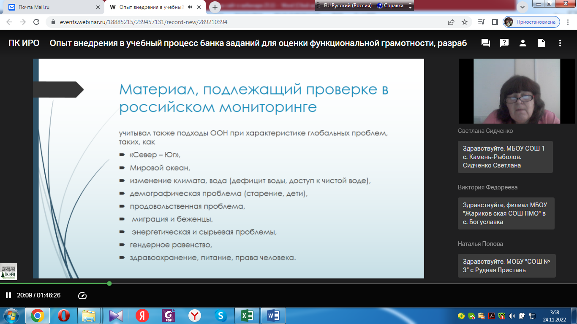Open the files document icon
This screenshot has height=324, width=577.
pos(541,43)
